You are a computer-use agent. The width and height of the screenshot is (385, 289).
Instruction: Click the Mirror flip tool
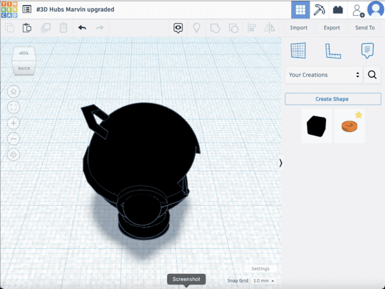(270, 28)
